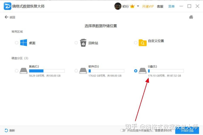
Task: Click text 58.29 GB可用, 共100.00 GB
Action: [45, 76]
